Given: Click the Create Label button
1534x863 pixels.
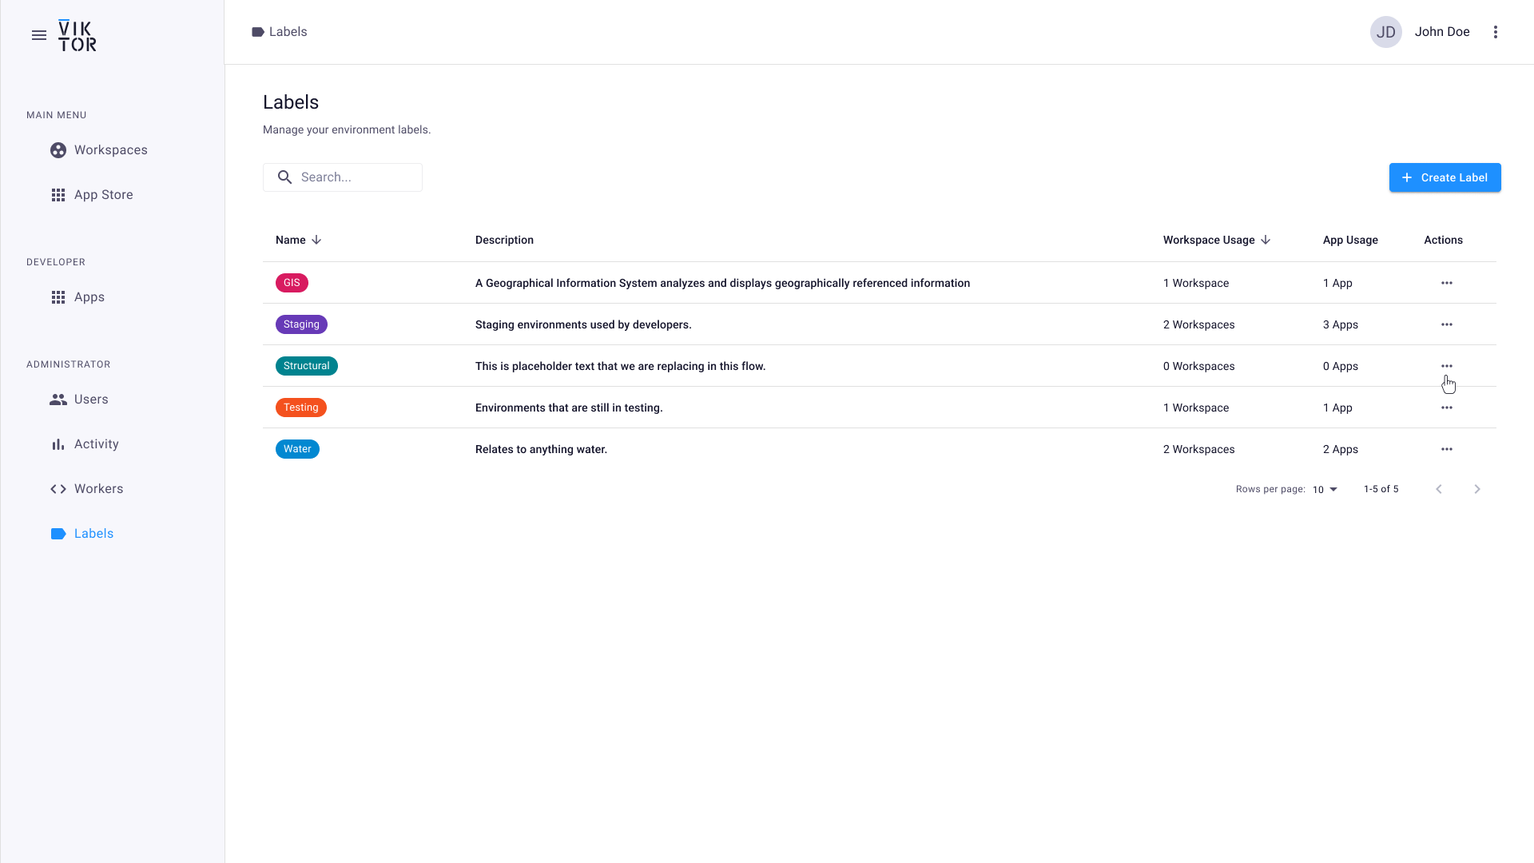Looking at the screenshot, I should (x=1445, y=177).
